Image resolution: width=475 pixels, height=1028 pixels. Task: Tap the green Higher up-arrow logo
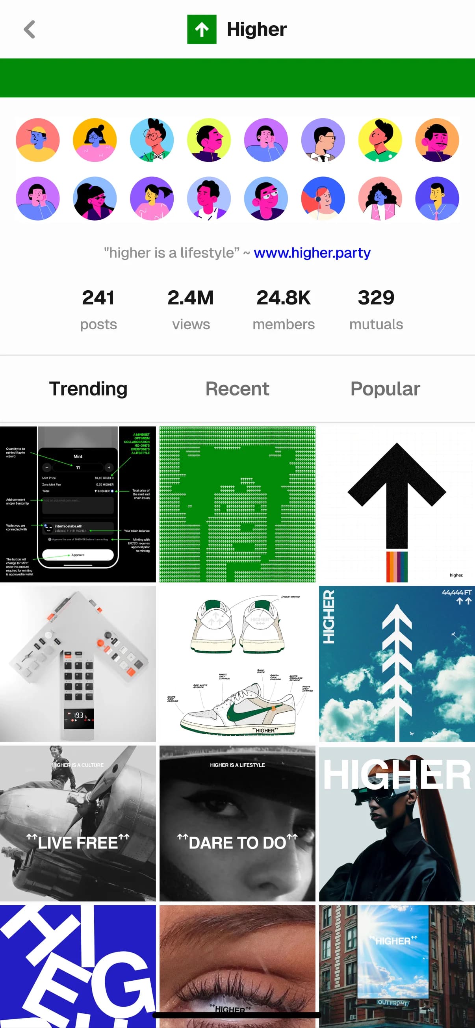coord(202,30)
